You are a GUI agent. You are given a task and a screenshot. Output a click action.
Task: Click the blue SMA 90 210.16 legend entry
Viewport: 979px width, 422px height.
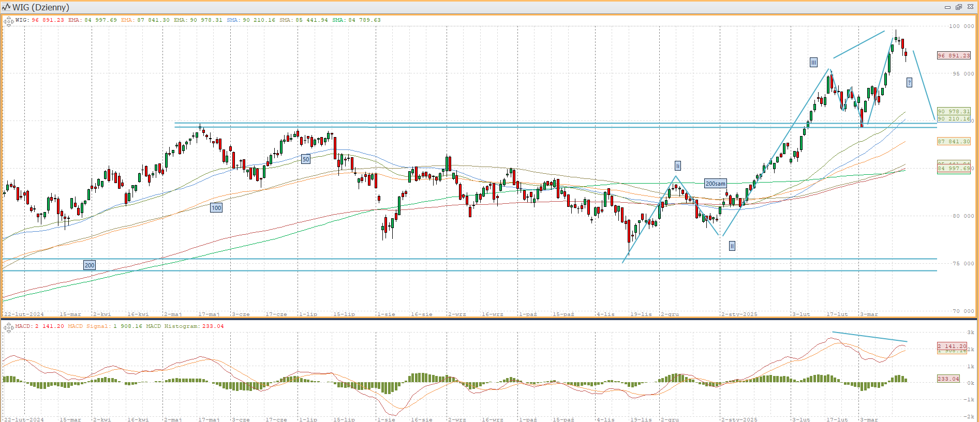point(251,20)
